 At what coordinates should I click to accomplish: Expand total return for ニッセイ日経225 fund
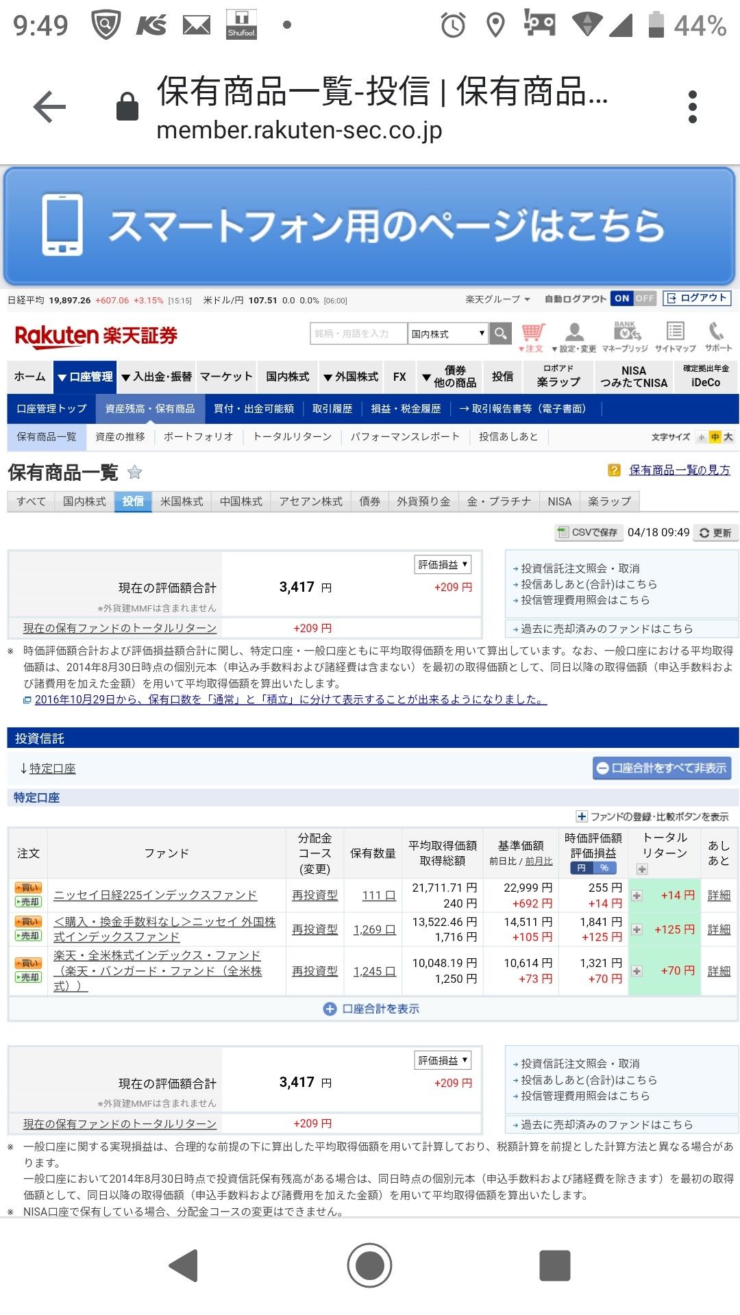637,896
